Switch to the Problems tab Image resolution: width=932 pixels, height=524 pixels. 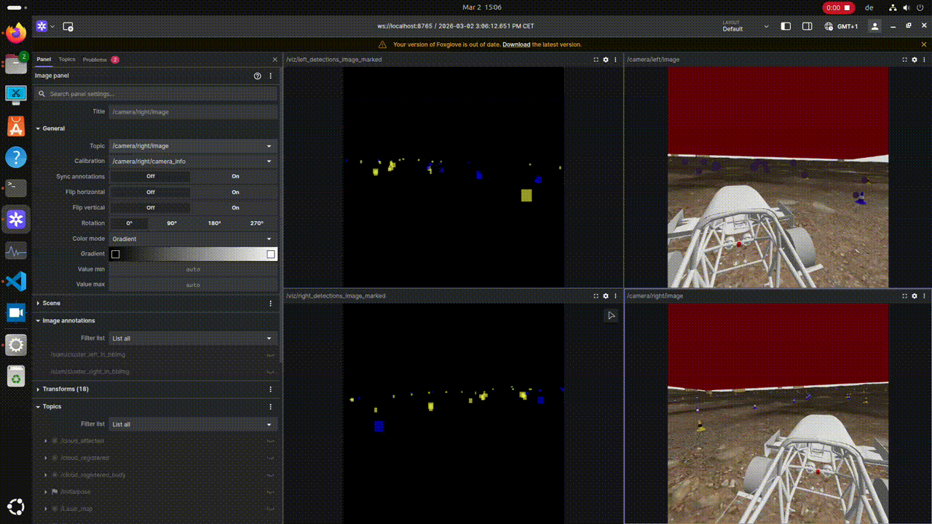coord(100,60)
